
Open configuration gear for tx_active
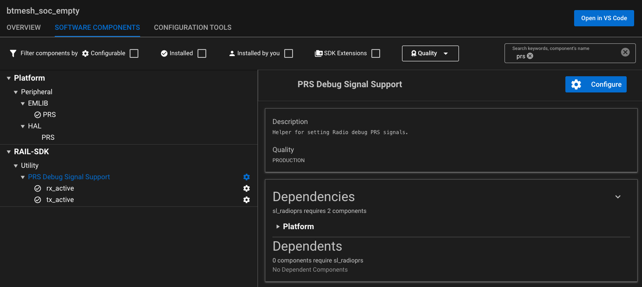[247, 200]
